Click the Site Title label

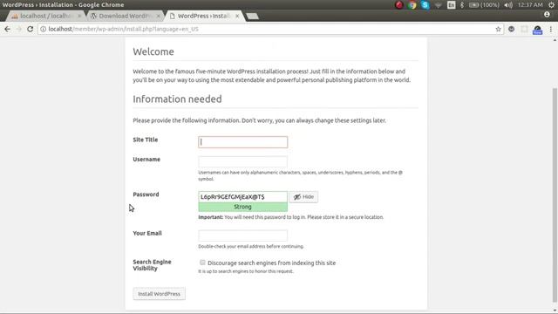pyautogui.click(x=146, y=140)
